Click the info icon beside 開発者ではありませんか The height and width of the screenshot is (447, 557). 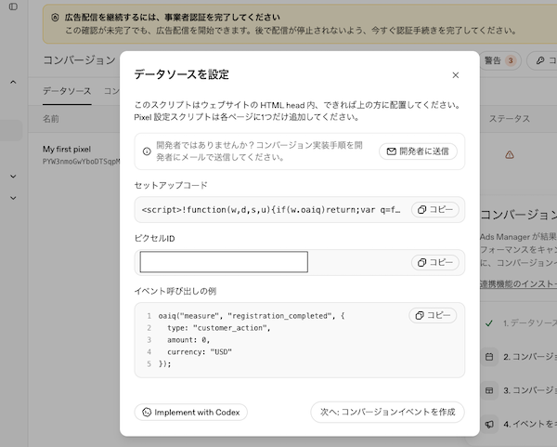click(x=147, y=151)
